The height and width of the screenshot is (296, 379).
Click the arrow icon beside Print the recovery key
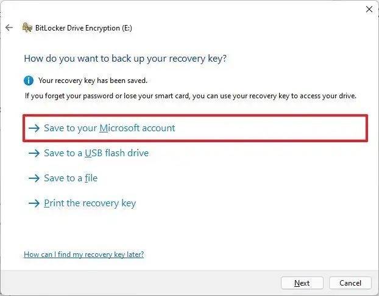[34, 203]
